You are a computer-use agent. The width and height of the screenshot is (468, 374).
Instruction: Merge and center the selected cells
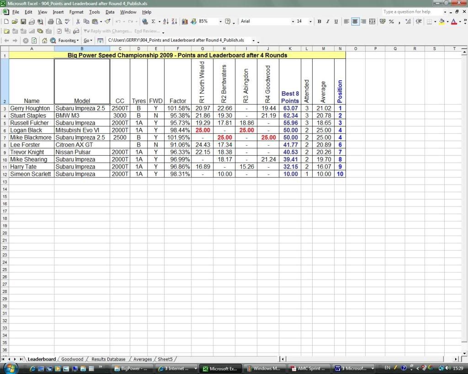pyautogui.click(x=372, y=21)
